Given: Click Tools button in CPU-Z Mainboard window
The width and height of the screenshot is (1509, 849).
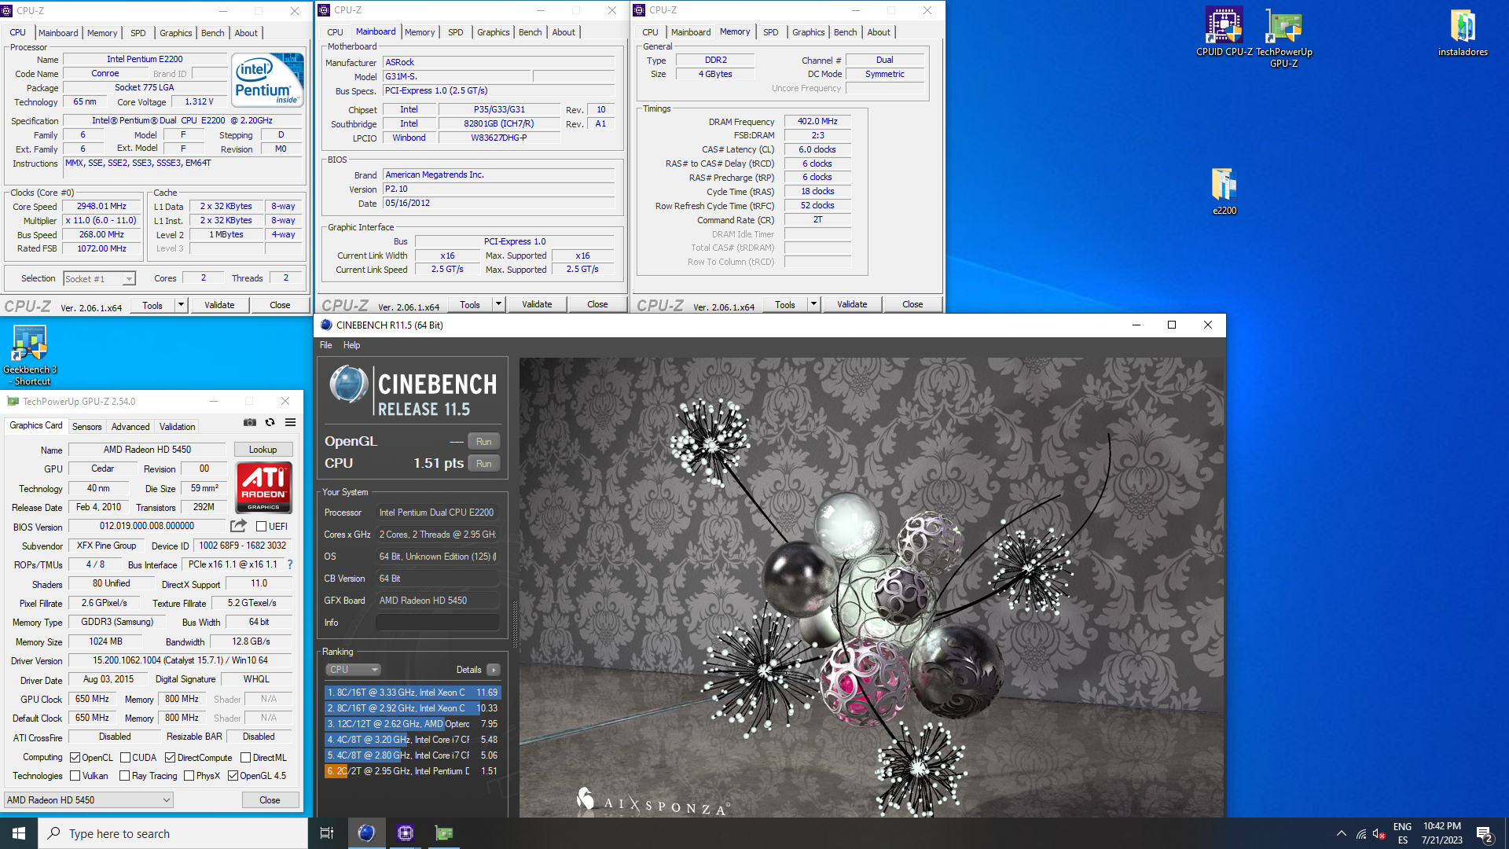Looking at the screenshot, I should click(470, 304).
